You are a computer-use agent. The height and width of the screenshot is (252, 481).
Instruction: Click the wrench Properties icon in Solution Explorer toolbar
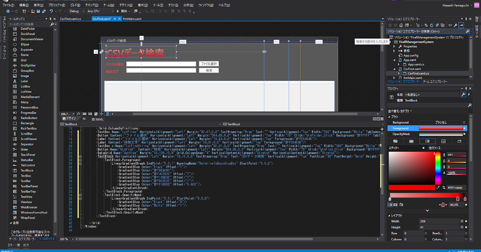point(455,25)
